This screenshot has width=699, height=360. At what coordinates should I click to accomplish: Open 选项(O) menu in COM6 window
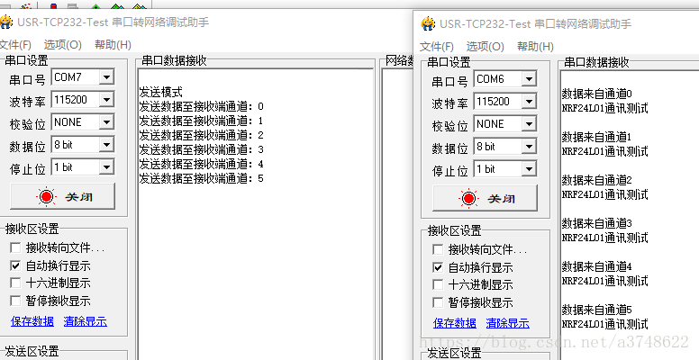click(x=485, y=46)
